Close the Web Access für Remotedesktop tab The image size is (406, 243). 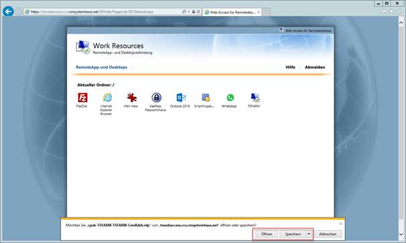click(x=258, y=12)
